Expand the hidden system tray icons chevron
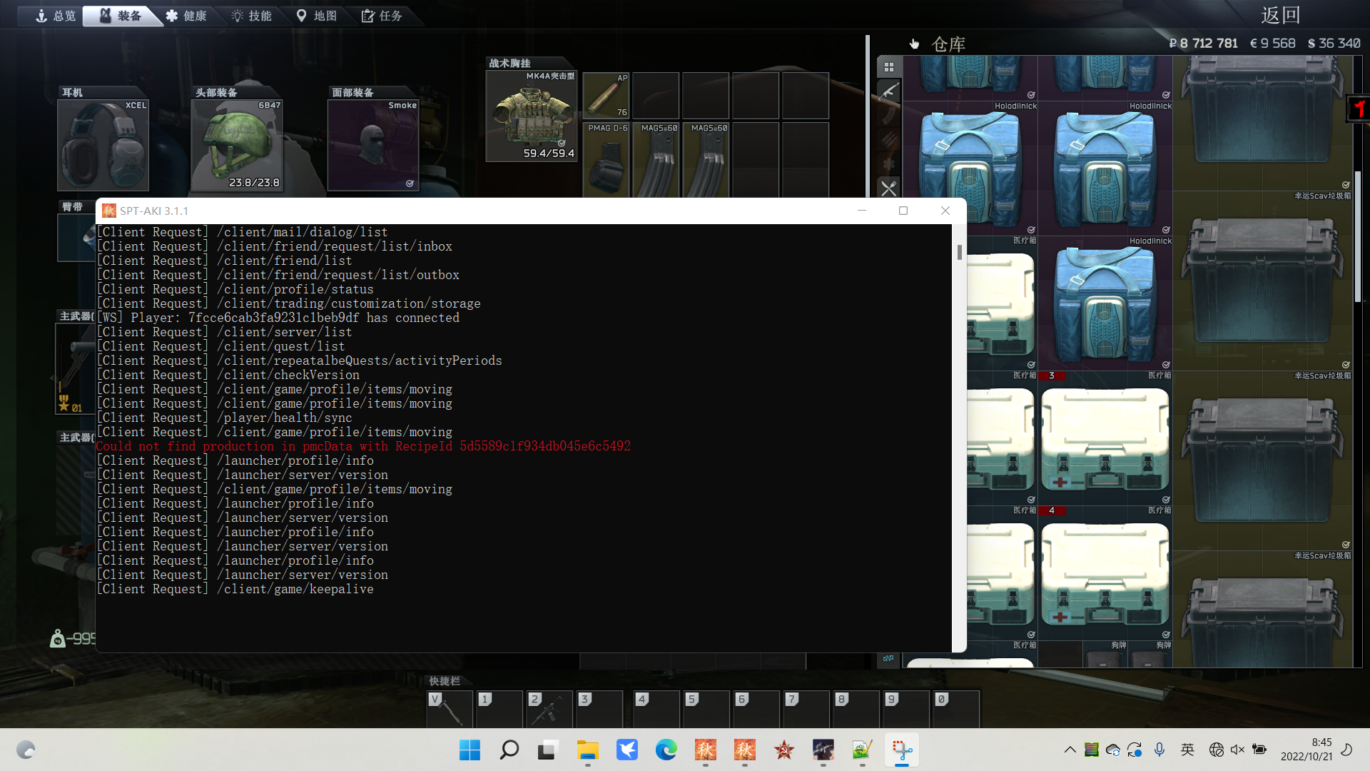Screen dimensions: 1370x771 tap(1070, 750)
